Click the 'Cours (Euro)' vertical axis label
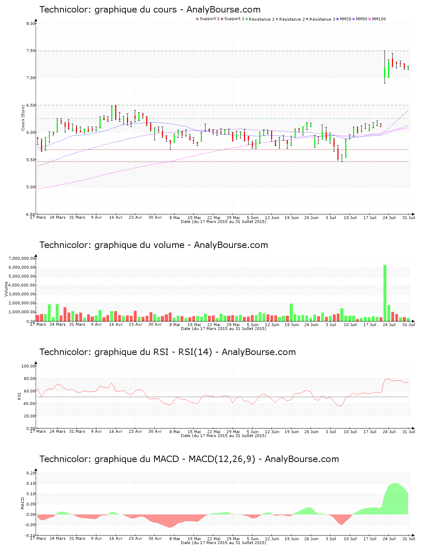 tap(23, 117)
